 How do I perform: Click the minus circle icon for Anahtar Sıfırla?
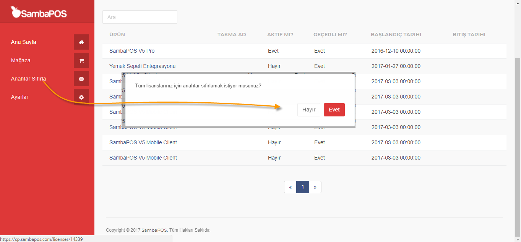coord(81,79)
